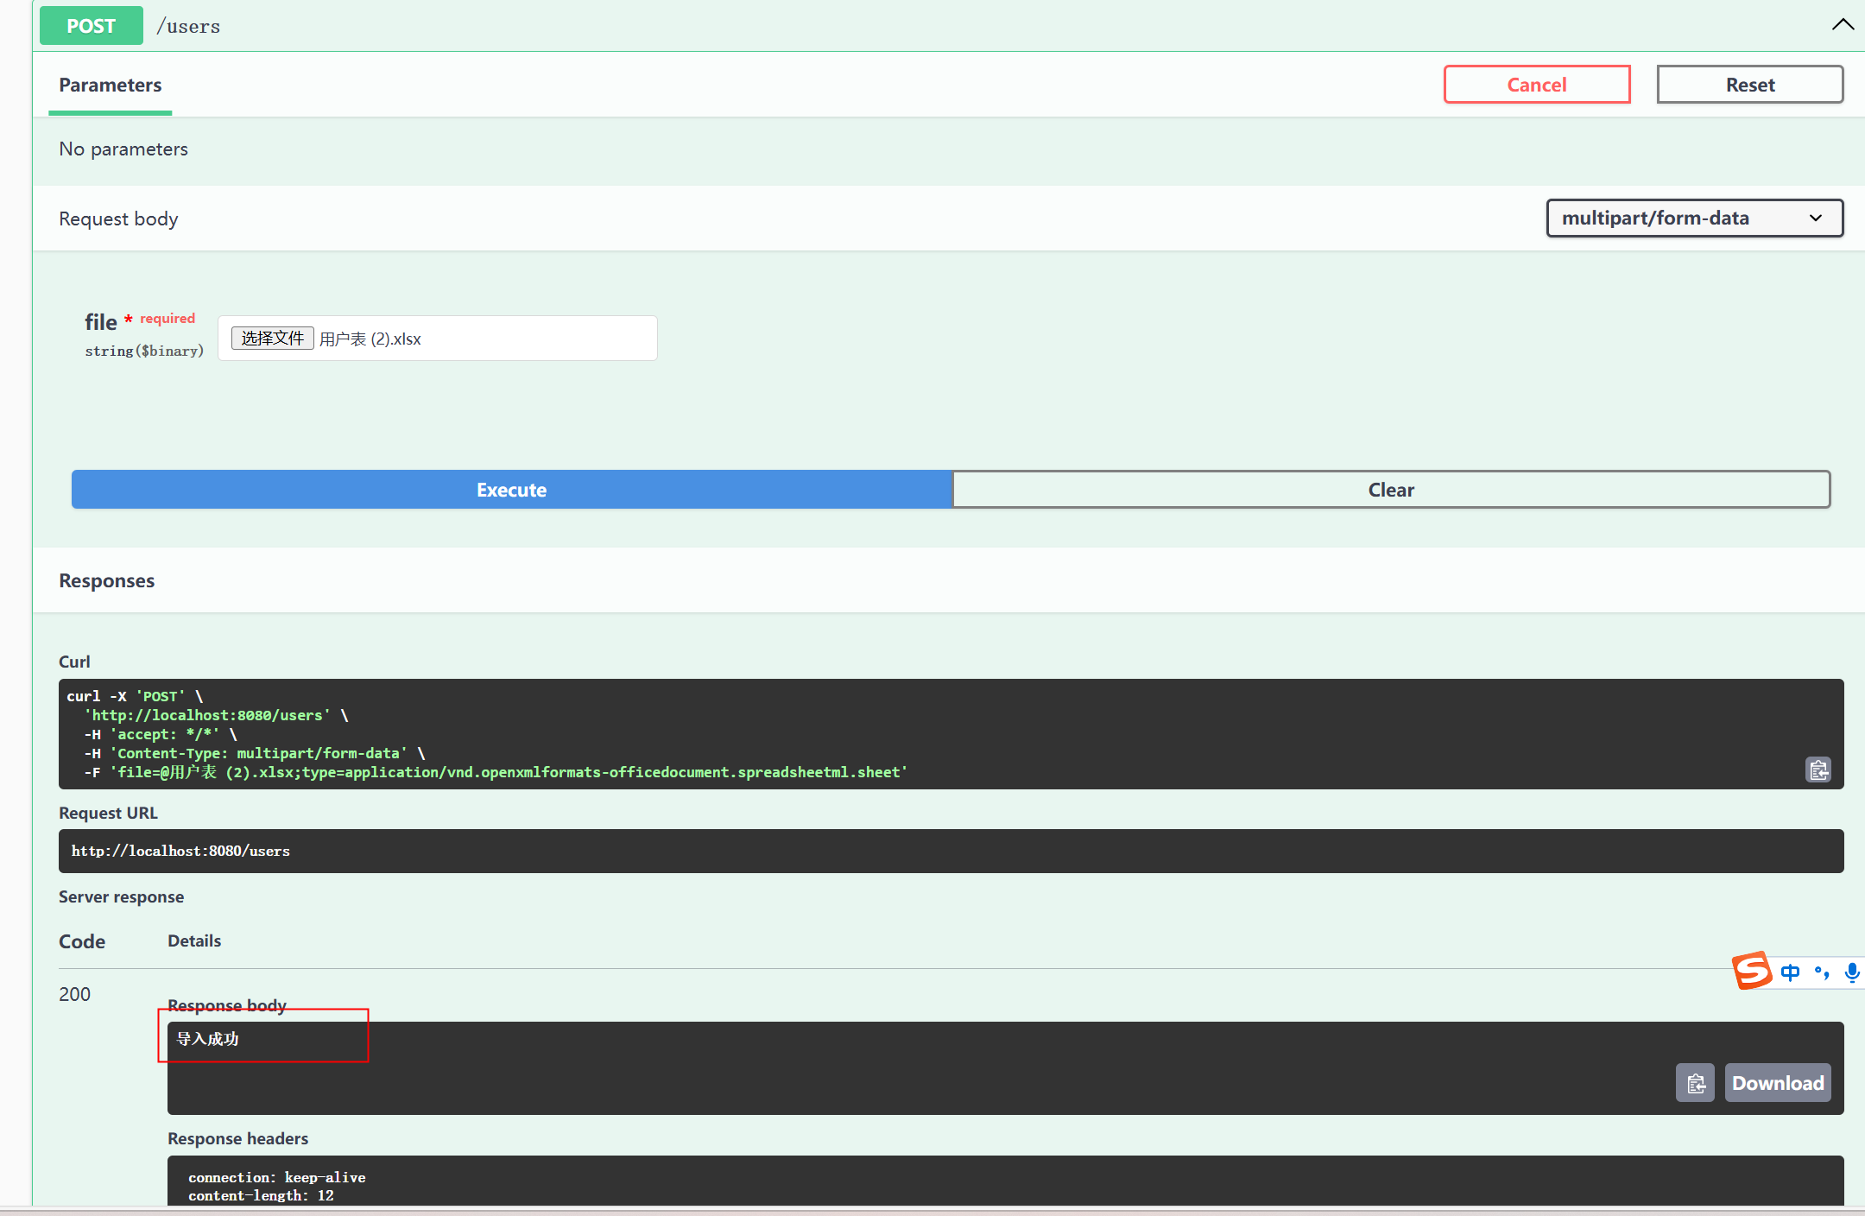Click the green POST method badge

[x=91, y=26]
